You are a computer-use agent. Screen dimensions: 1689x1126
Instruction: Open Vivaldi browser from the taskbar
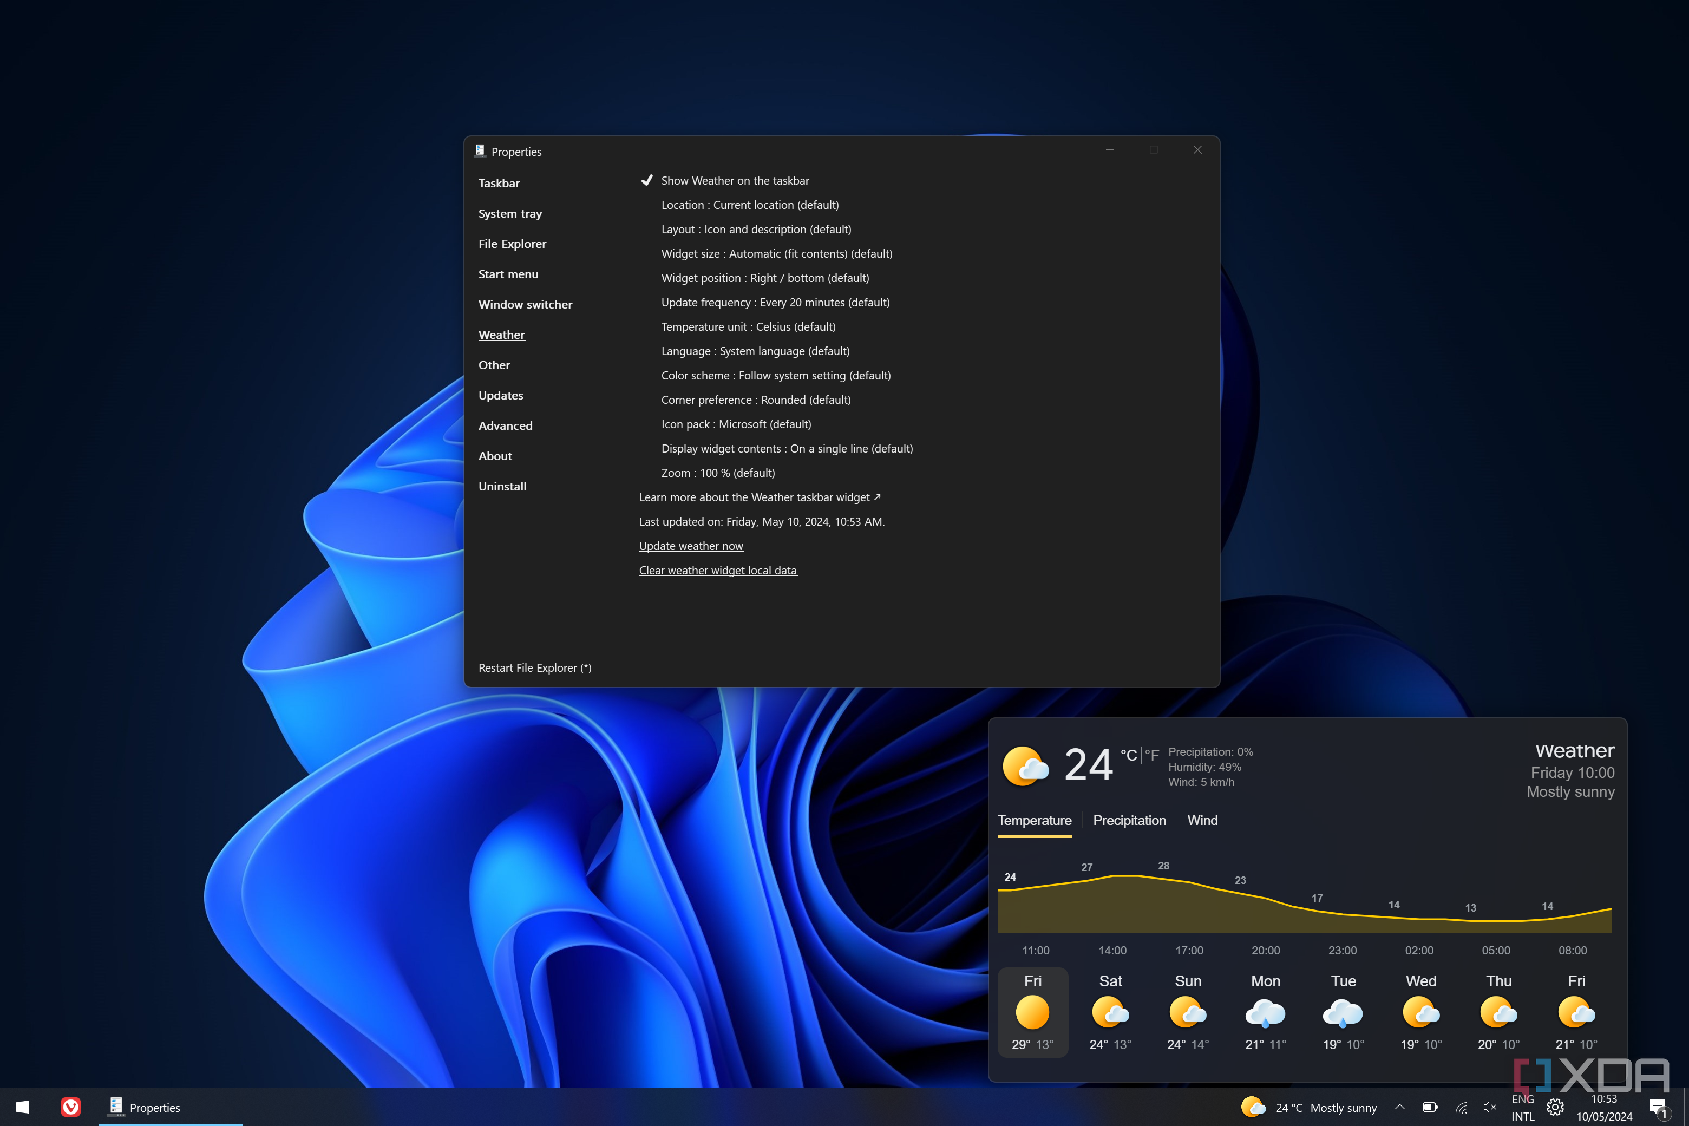[x=70, y=1108]
